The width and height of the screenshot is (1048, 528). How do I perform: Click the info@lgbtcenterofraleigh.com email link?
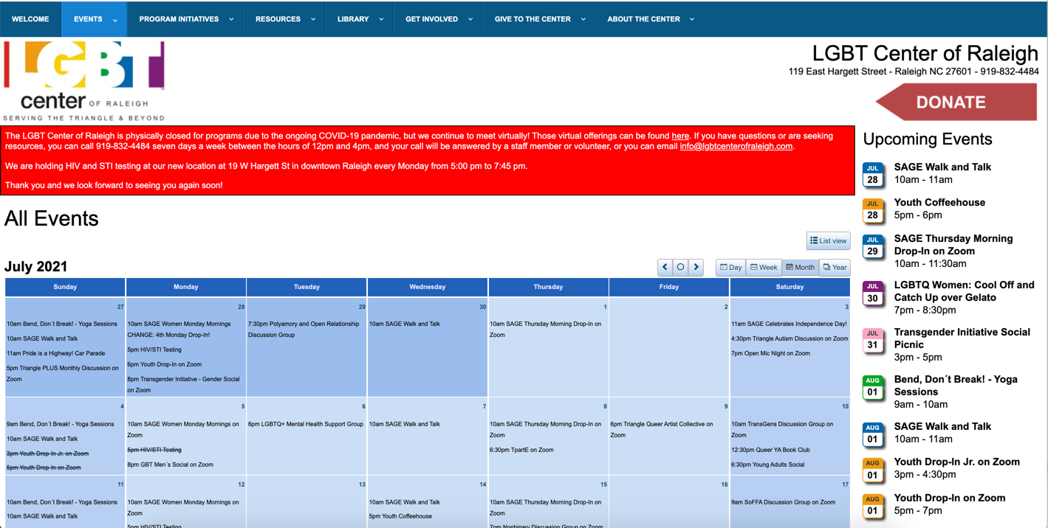click(x=736, y=146)
